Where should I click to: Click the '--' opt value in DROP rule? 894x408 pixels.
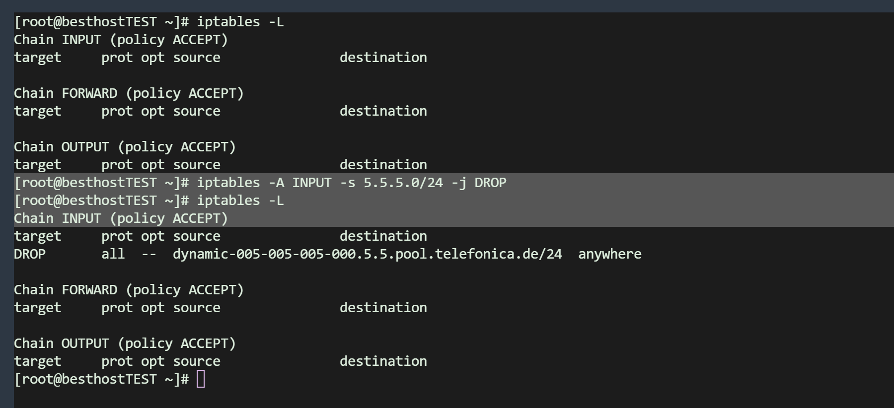click(x=149, y=254)
